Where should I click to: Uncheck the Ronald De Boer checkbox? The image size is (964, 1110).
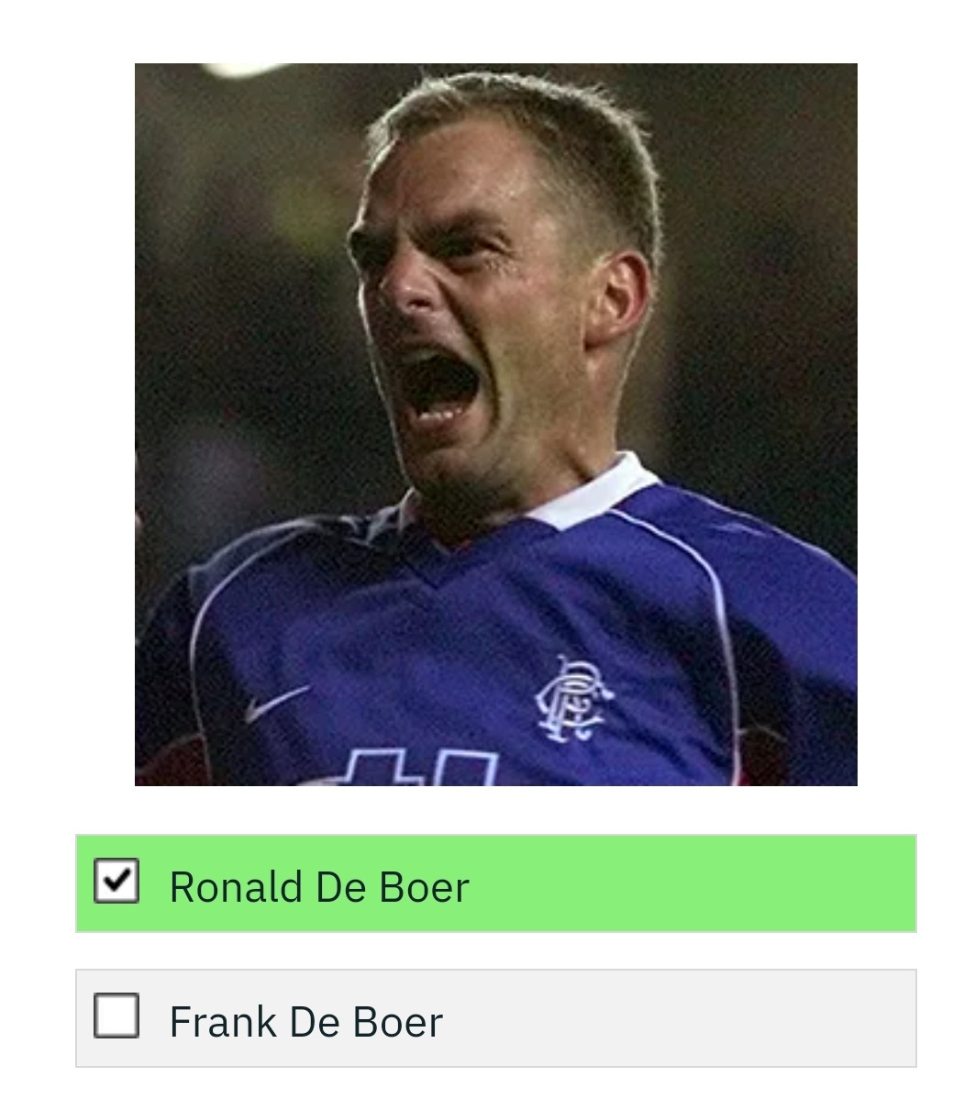coord(116,881)
